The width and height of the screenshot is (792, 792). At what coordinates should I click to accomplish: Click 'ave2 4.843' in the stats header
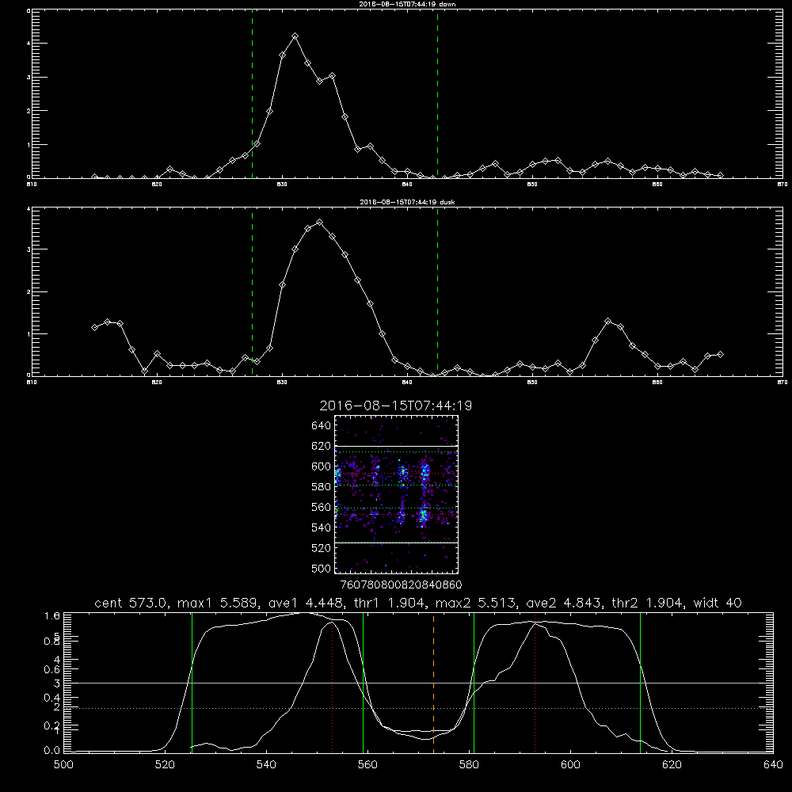point(562,603)
